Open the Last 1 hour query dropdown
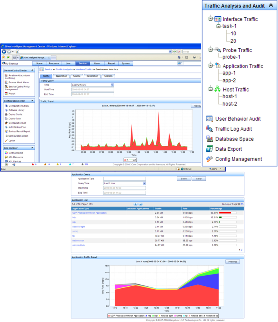The image size is (278, 322). coord(144,183)
